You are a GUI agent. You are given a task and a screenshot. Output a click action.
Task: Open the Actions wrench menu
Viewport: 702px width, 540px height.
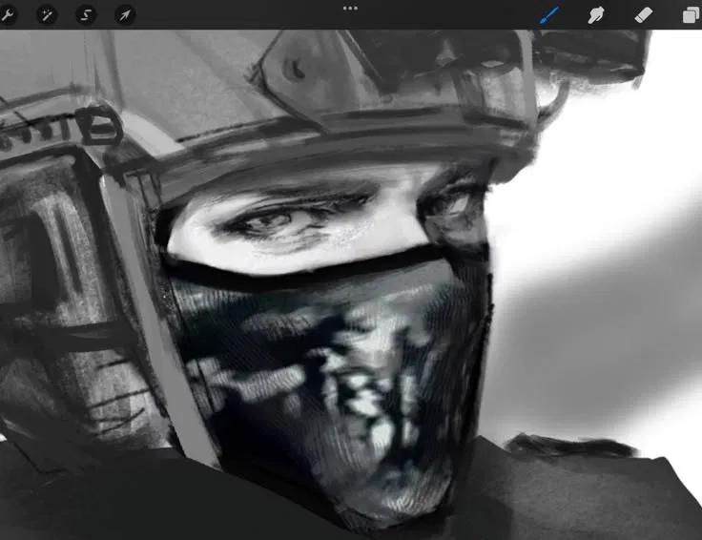click(x=8, y=14)
